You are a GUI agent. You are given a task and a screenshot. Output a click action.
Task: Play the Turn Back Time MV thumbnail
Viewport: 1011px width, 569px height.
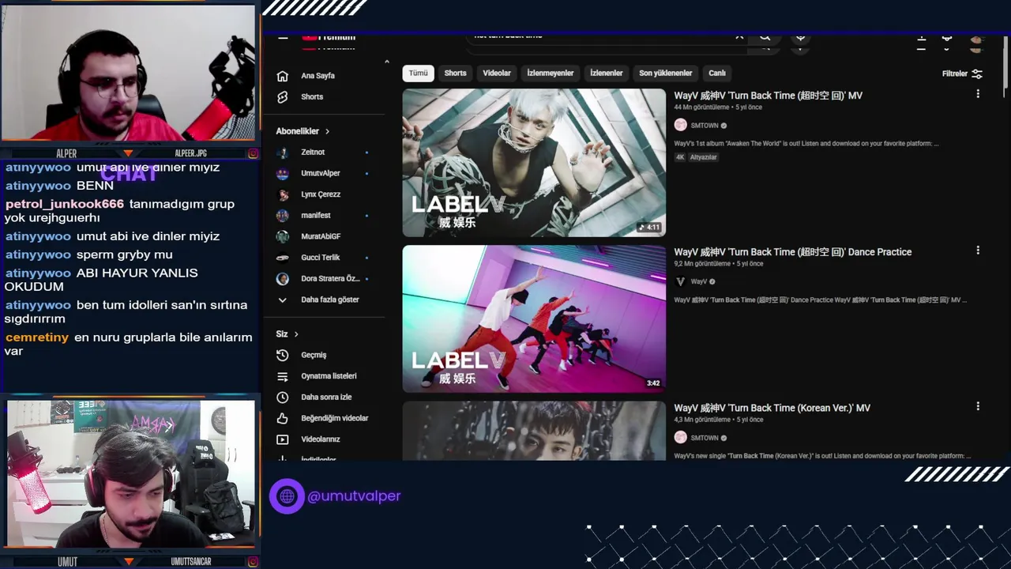click(534, 162)
